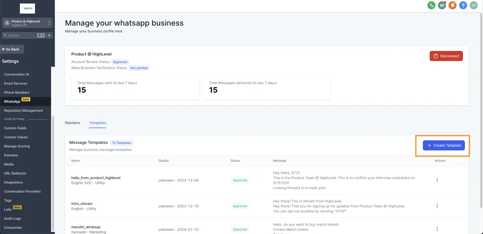Go Back to the main menu
Image resolution: width=483 pixels, height=234 pixels.
12,49
